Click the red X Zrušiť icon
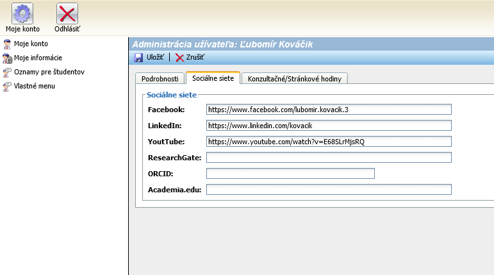Screen dimensions: 494x275 [179, 58]
